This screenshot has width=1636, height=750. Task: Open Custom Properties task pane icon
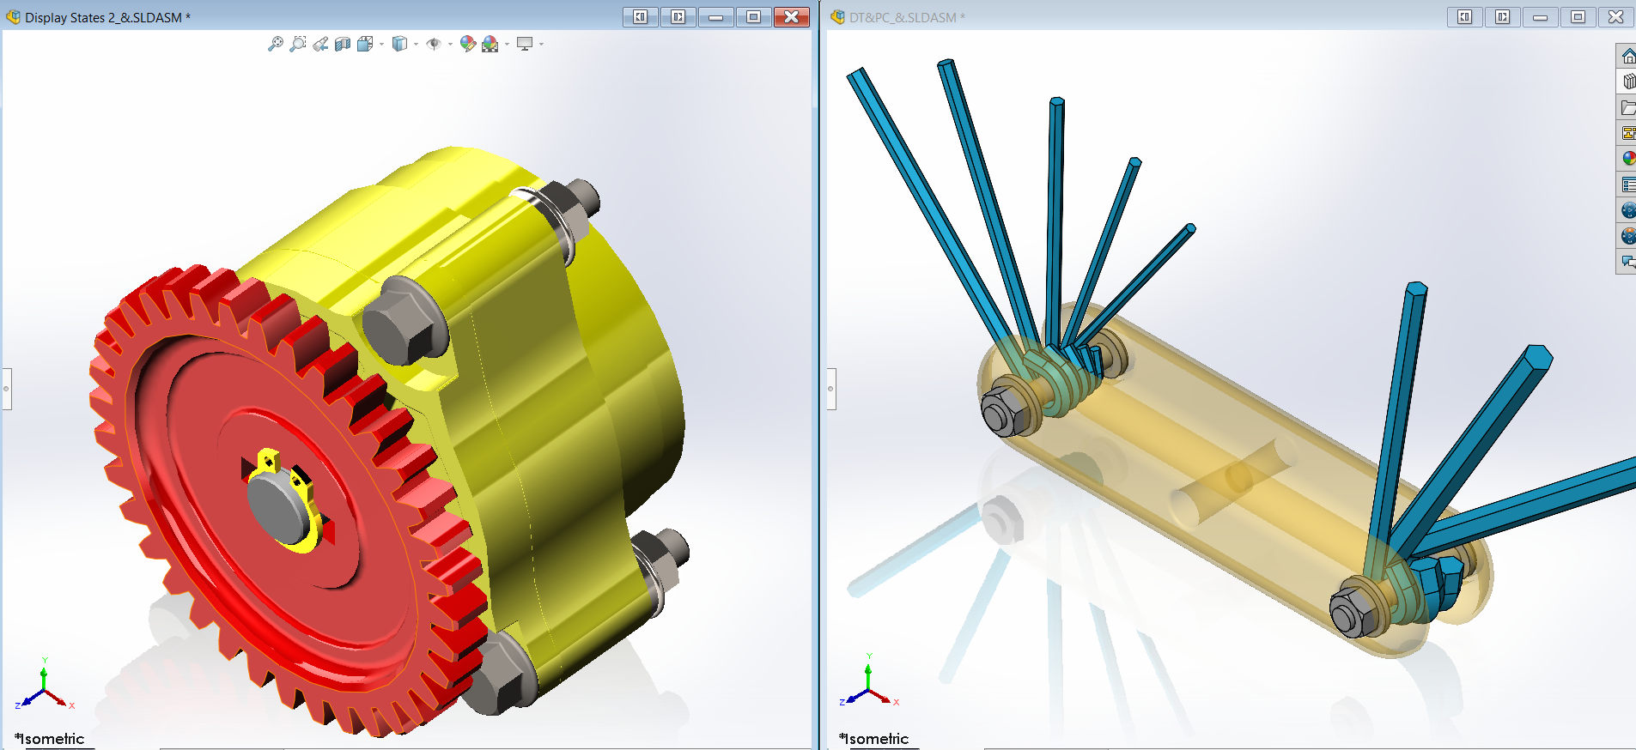click(1627, 184)
